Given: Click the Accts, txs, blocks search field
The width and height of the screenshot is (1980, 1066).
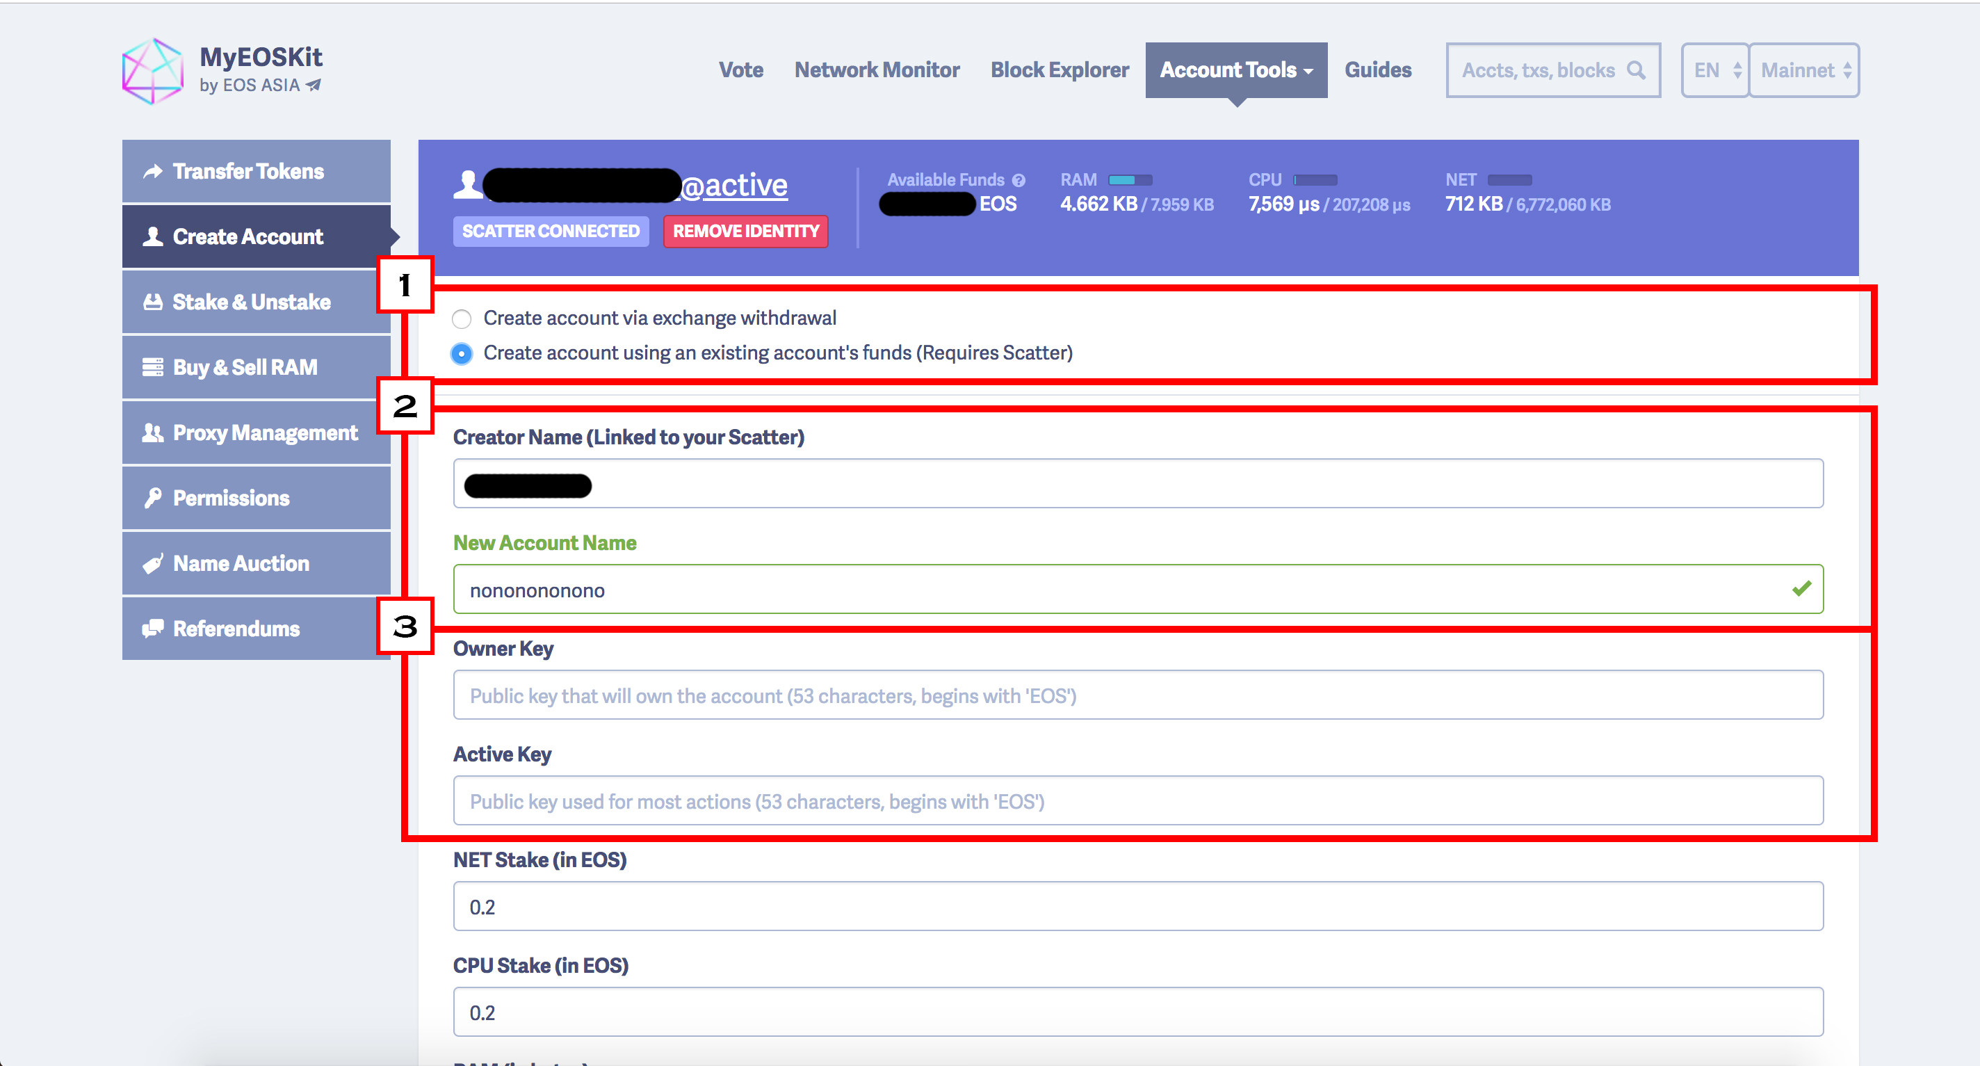Looking at the screenshot, I should (x=1553, y=70).
